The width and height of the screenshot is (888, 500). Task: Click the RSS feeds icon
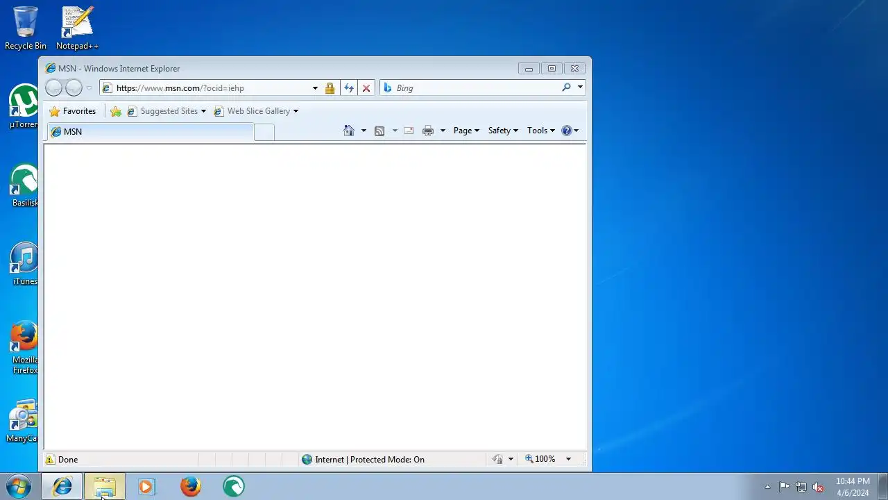379,131
